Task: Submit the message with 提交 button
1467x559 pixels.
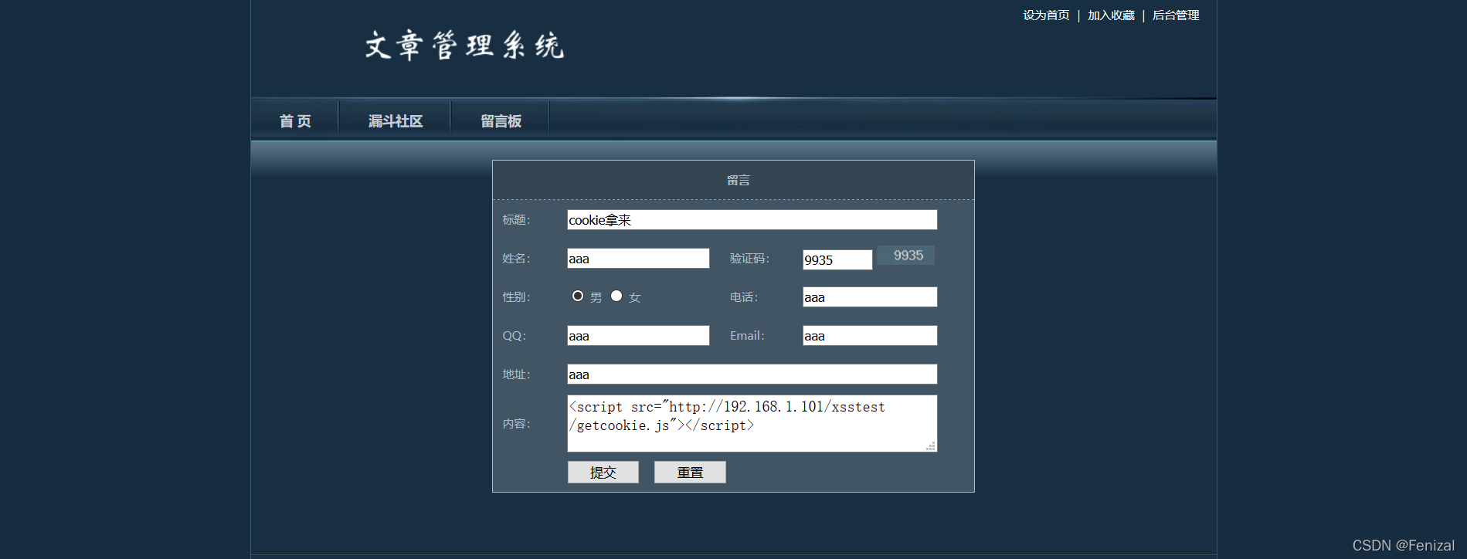Action: click(x=603, y=473)
